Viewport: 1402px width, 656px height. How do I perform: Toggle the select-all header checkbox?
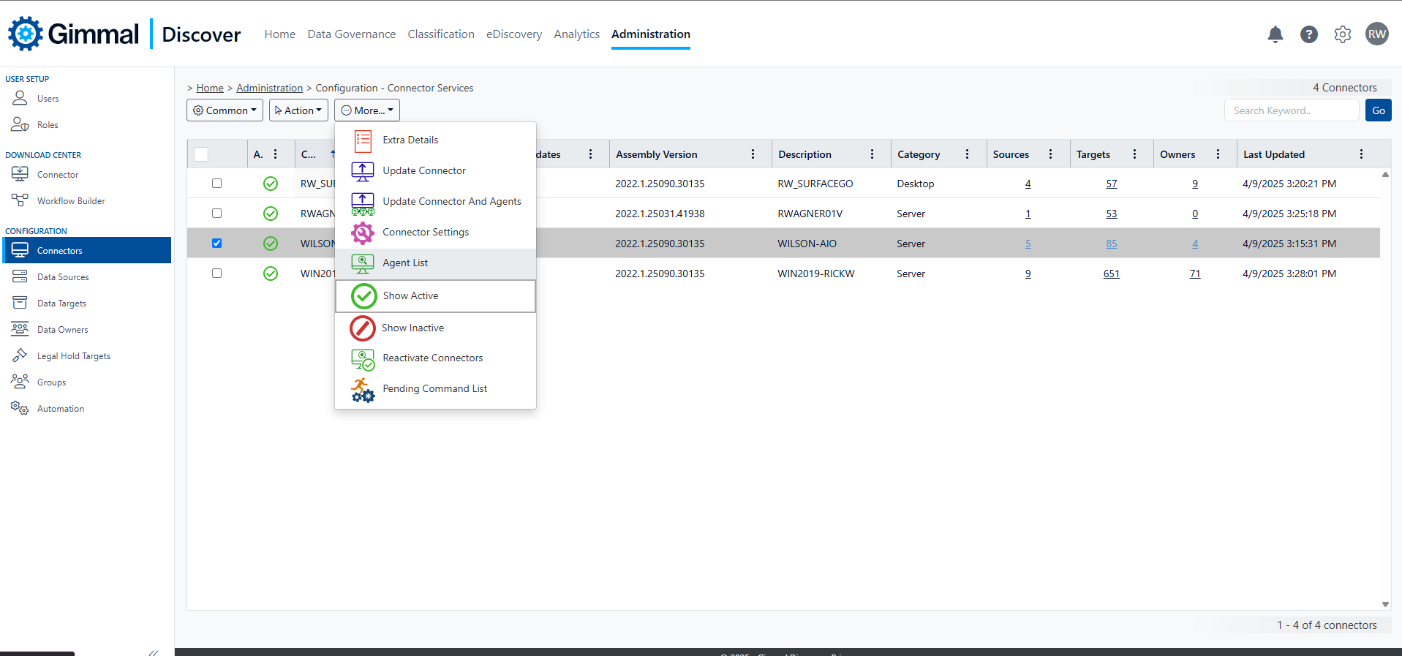[x=201, y=154]
